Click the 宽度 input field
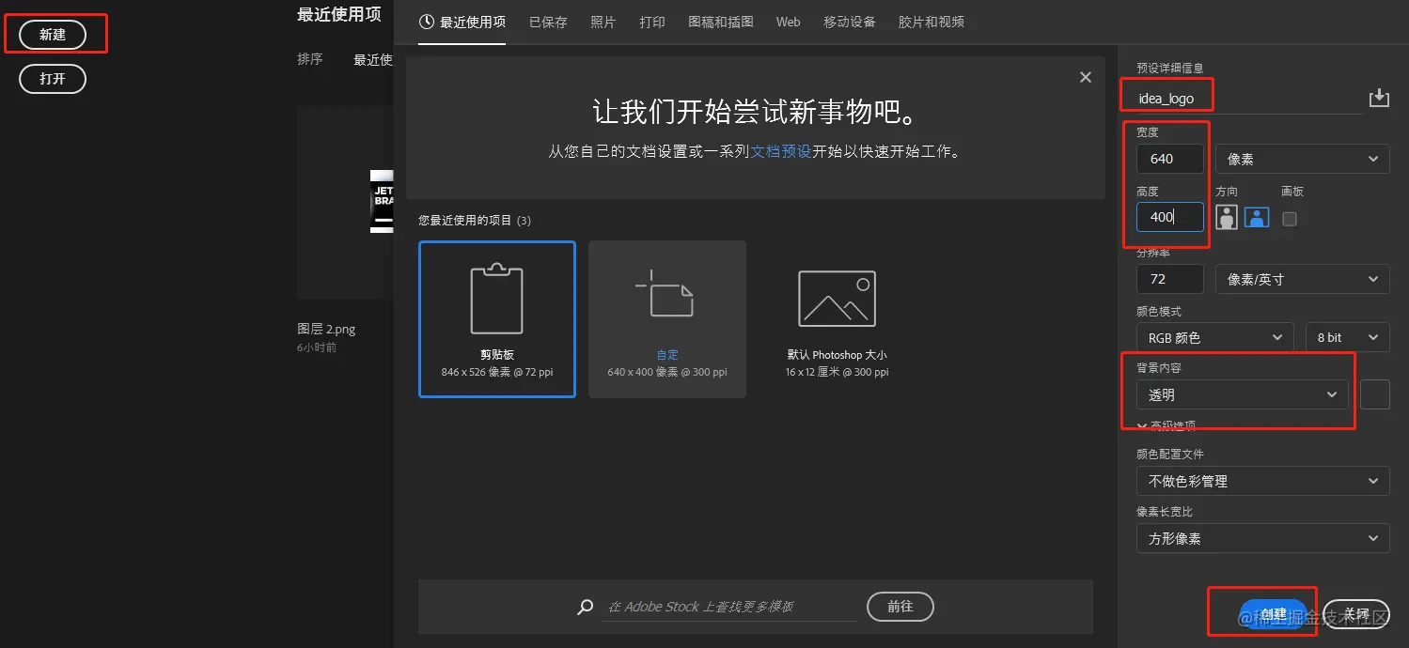1409x648 pixels. click(x=1170, y=159)
